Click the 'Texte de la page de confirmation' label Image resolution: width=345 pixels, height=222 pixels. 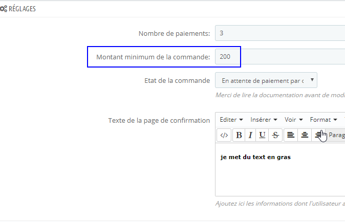pos(159,120)
